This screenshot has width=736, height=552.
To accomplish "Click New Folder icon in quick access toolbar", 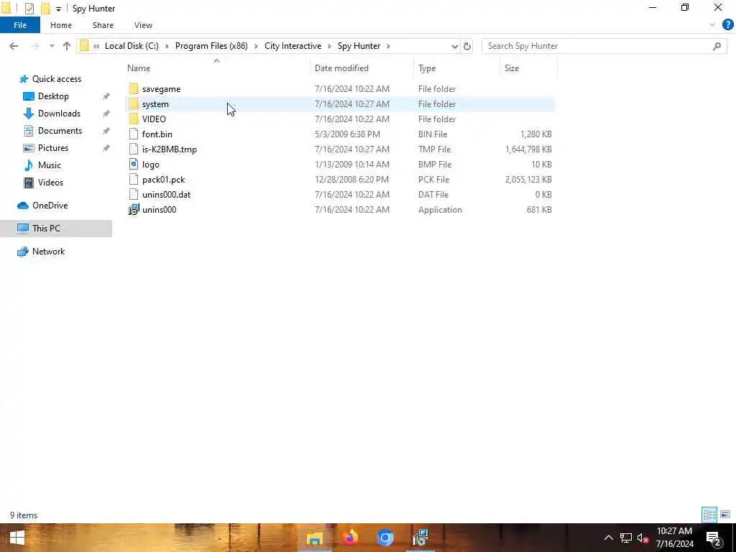I will click(45, 9).
